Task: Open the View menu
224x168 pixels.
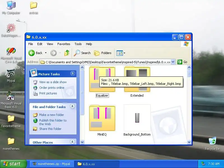Action: pos(50,44)
